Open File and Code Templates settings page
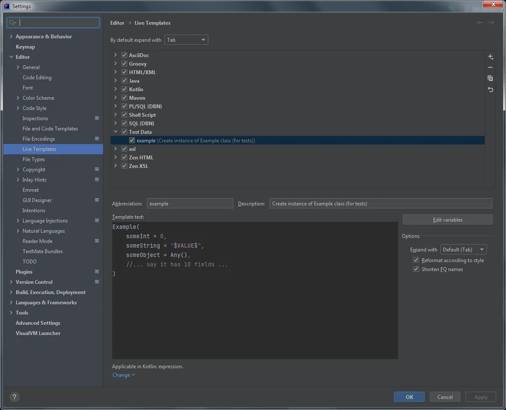The height and width of the screenshot is (410, 506). tap(50, 129)
